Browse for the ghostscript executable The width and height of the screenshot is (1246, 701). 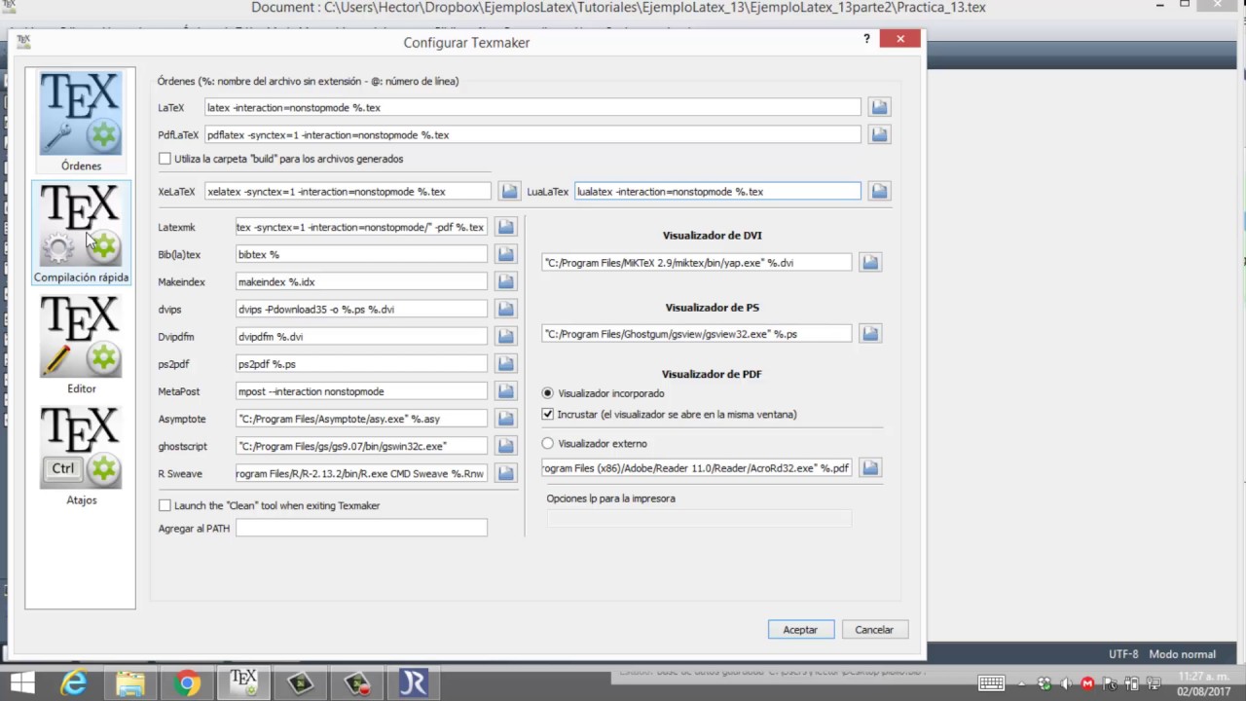[x=505, y=445]
